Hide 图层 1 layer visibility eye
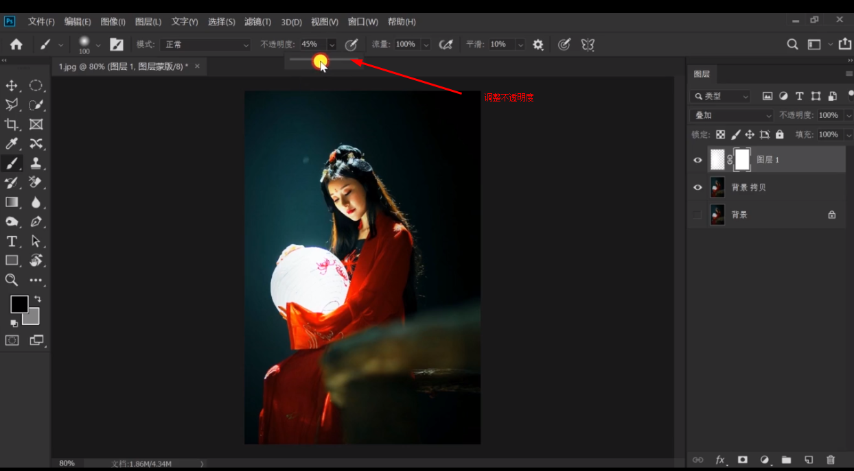The image size is (854, 471). click(x=697, y=160)
